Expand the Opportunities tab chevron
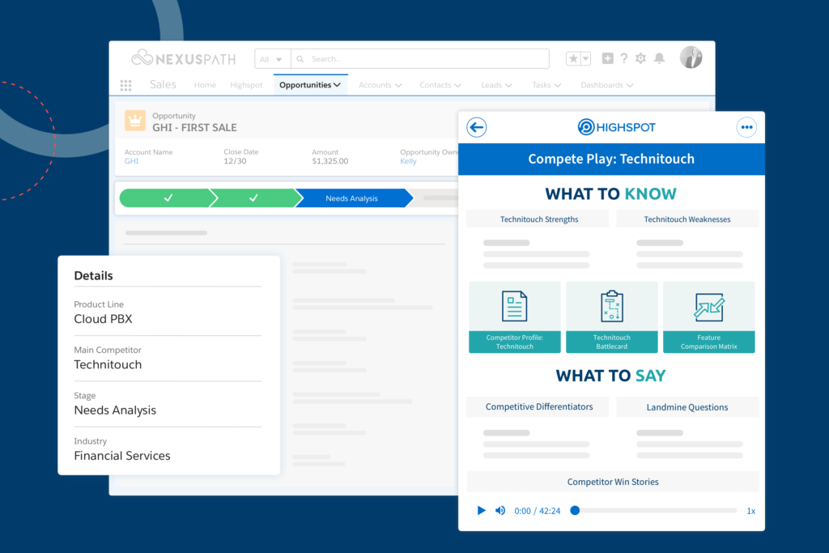Image resolution: width=829 pixels, height=553 pixels. [338, 85]
